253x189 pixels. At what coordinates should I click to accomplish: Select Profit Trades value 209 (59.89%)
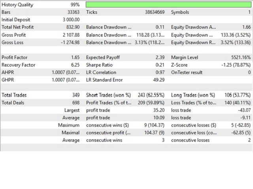click(x=151, y=103)
